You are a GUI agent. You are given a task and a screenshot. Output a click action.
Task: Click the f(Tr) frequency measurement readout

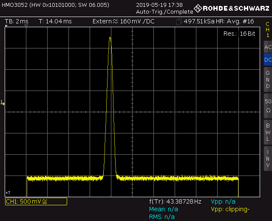click(175, 201)
